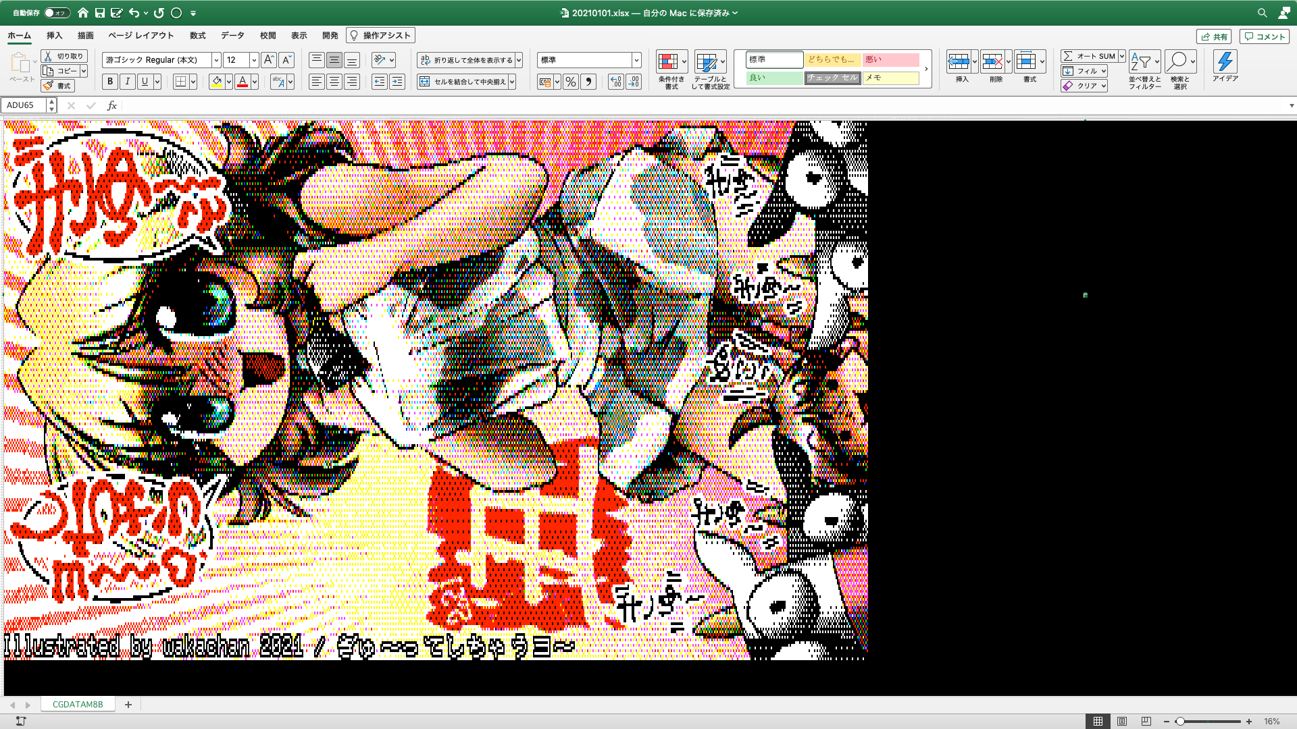Viewport: 1297px width, 729px height.
Task: Expand merge and center options
Action: [512, 82]
